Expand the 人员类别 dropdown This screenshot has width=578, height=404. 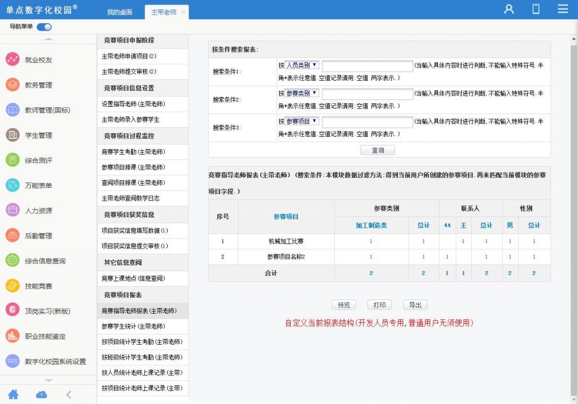coord(302,65)
